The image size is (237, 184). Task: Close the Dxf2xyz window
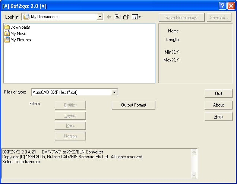(x=231, y=6)
